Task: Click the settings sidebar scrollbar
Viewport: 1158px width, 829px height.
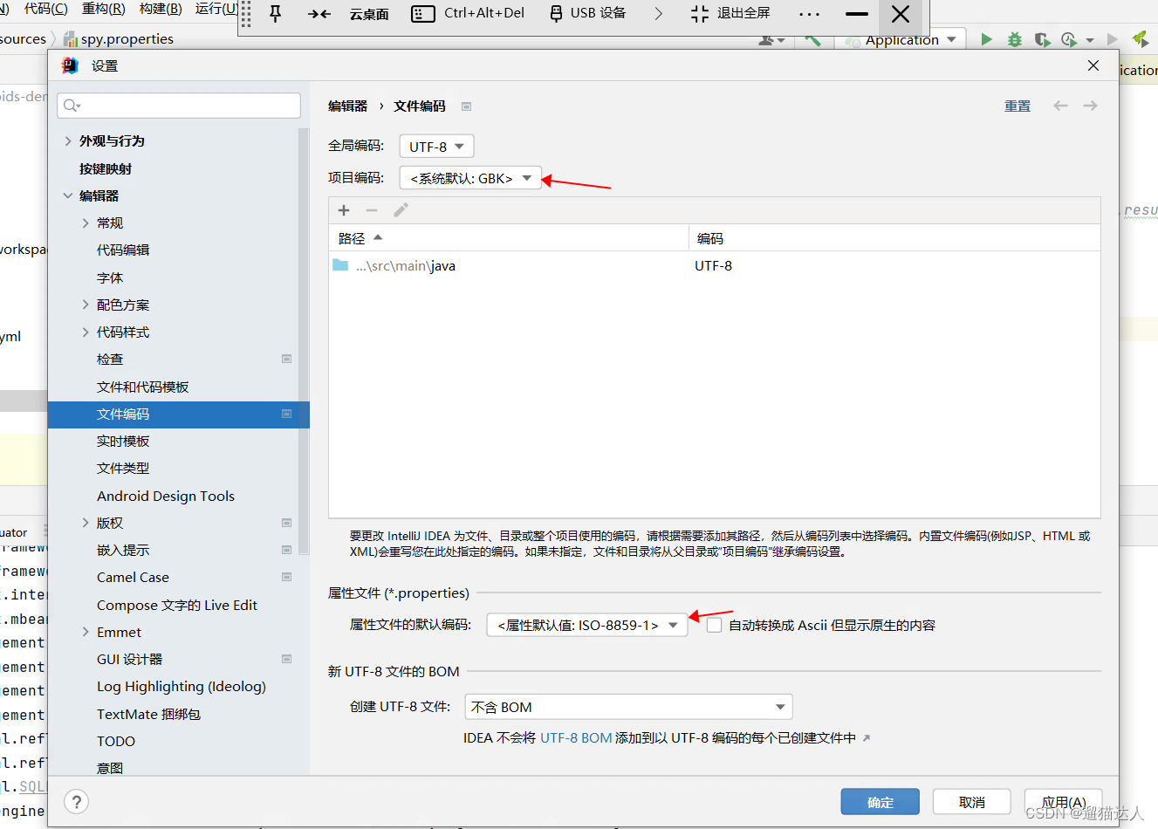Action: point(304,342)
